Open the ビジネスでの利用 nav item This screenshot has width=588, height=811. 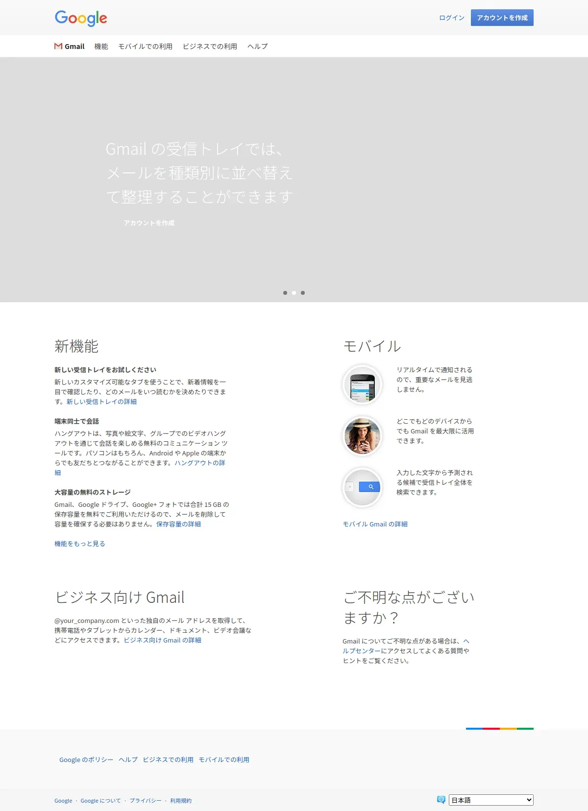click(210, 47)
